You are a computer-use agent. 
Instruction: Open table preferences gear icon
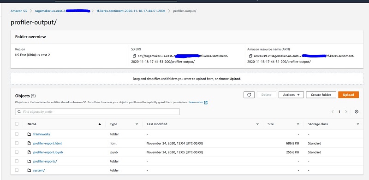click(x=357, y=112)
